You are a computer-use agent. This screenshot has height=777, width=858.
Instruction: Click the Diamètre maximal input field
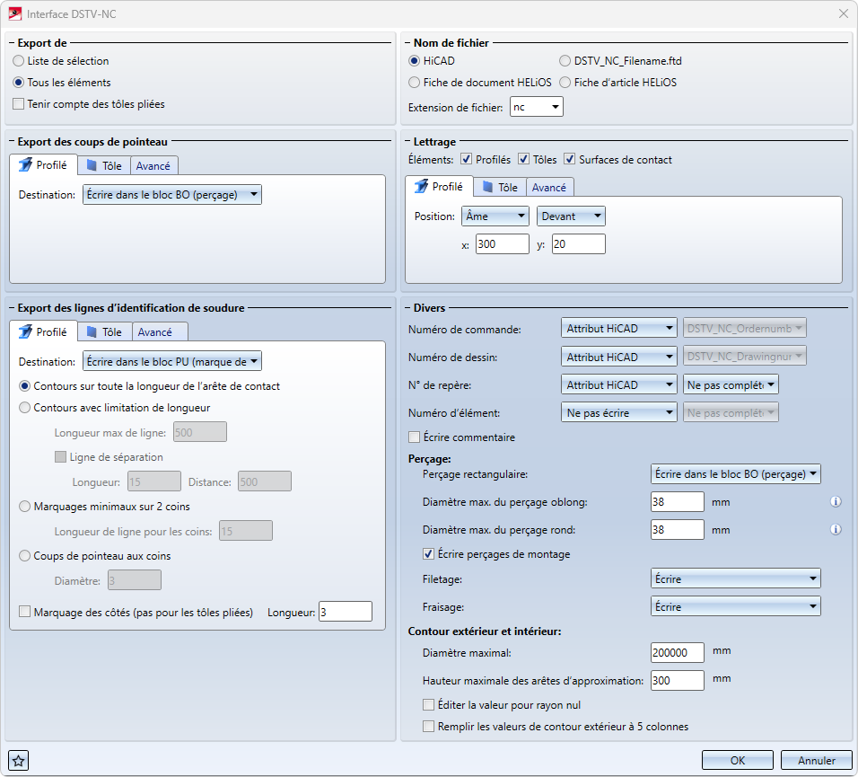pyautogui.click(x=677, y=653)
